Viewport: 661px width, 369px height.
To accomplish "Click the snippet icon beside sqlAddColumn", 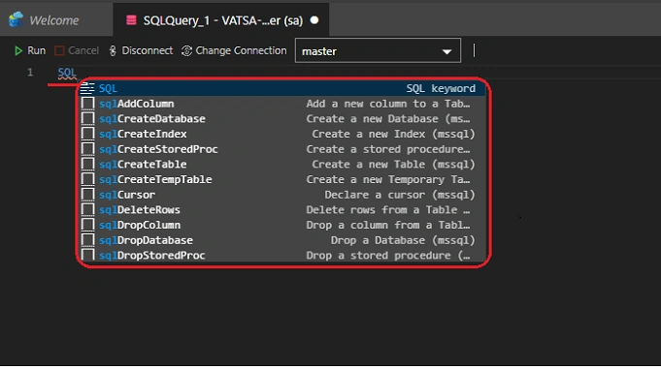I will pyautogui.click(x=87, y=104).
